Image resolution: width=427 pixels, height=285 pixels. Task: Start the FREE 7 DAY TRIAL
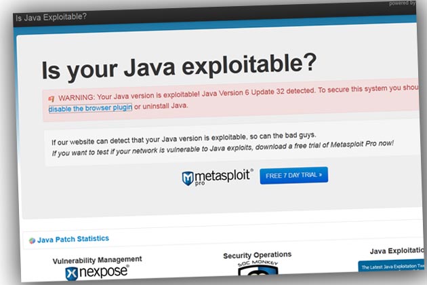point(294,175)
